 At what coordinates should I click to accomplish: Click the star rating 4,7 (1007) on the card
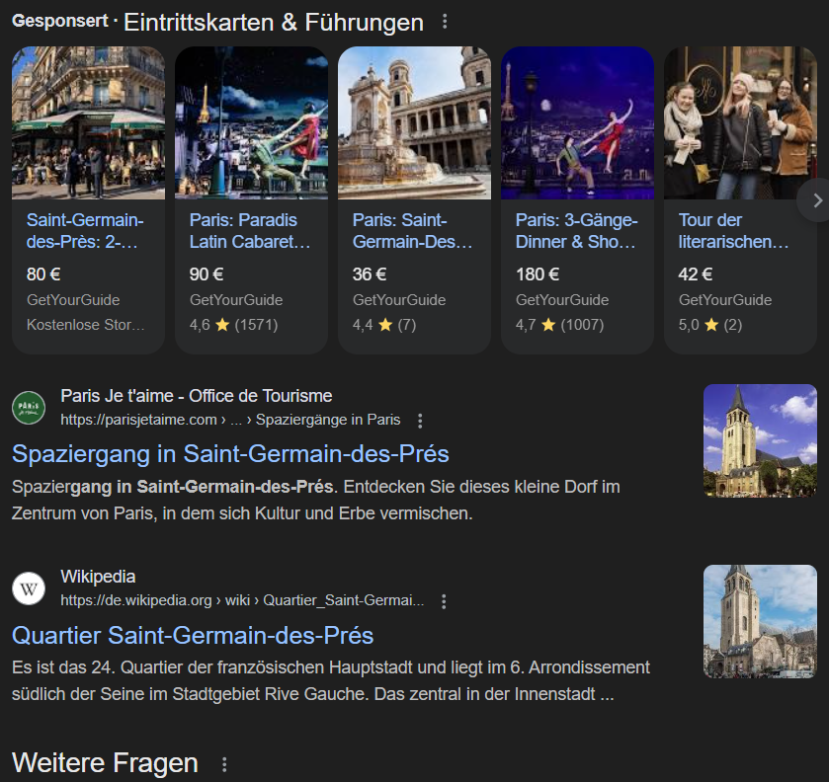pos(560,325)
